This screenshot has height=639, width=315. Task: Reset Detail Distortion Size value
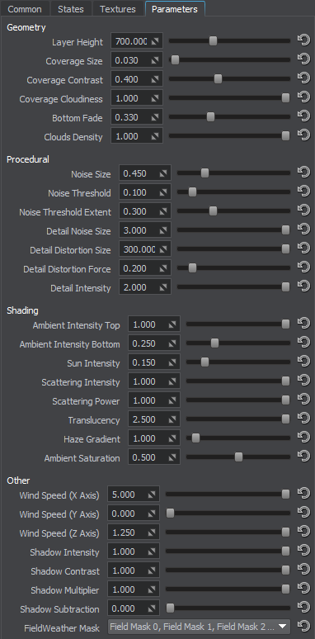click(x=303, y=248)
